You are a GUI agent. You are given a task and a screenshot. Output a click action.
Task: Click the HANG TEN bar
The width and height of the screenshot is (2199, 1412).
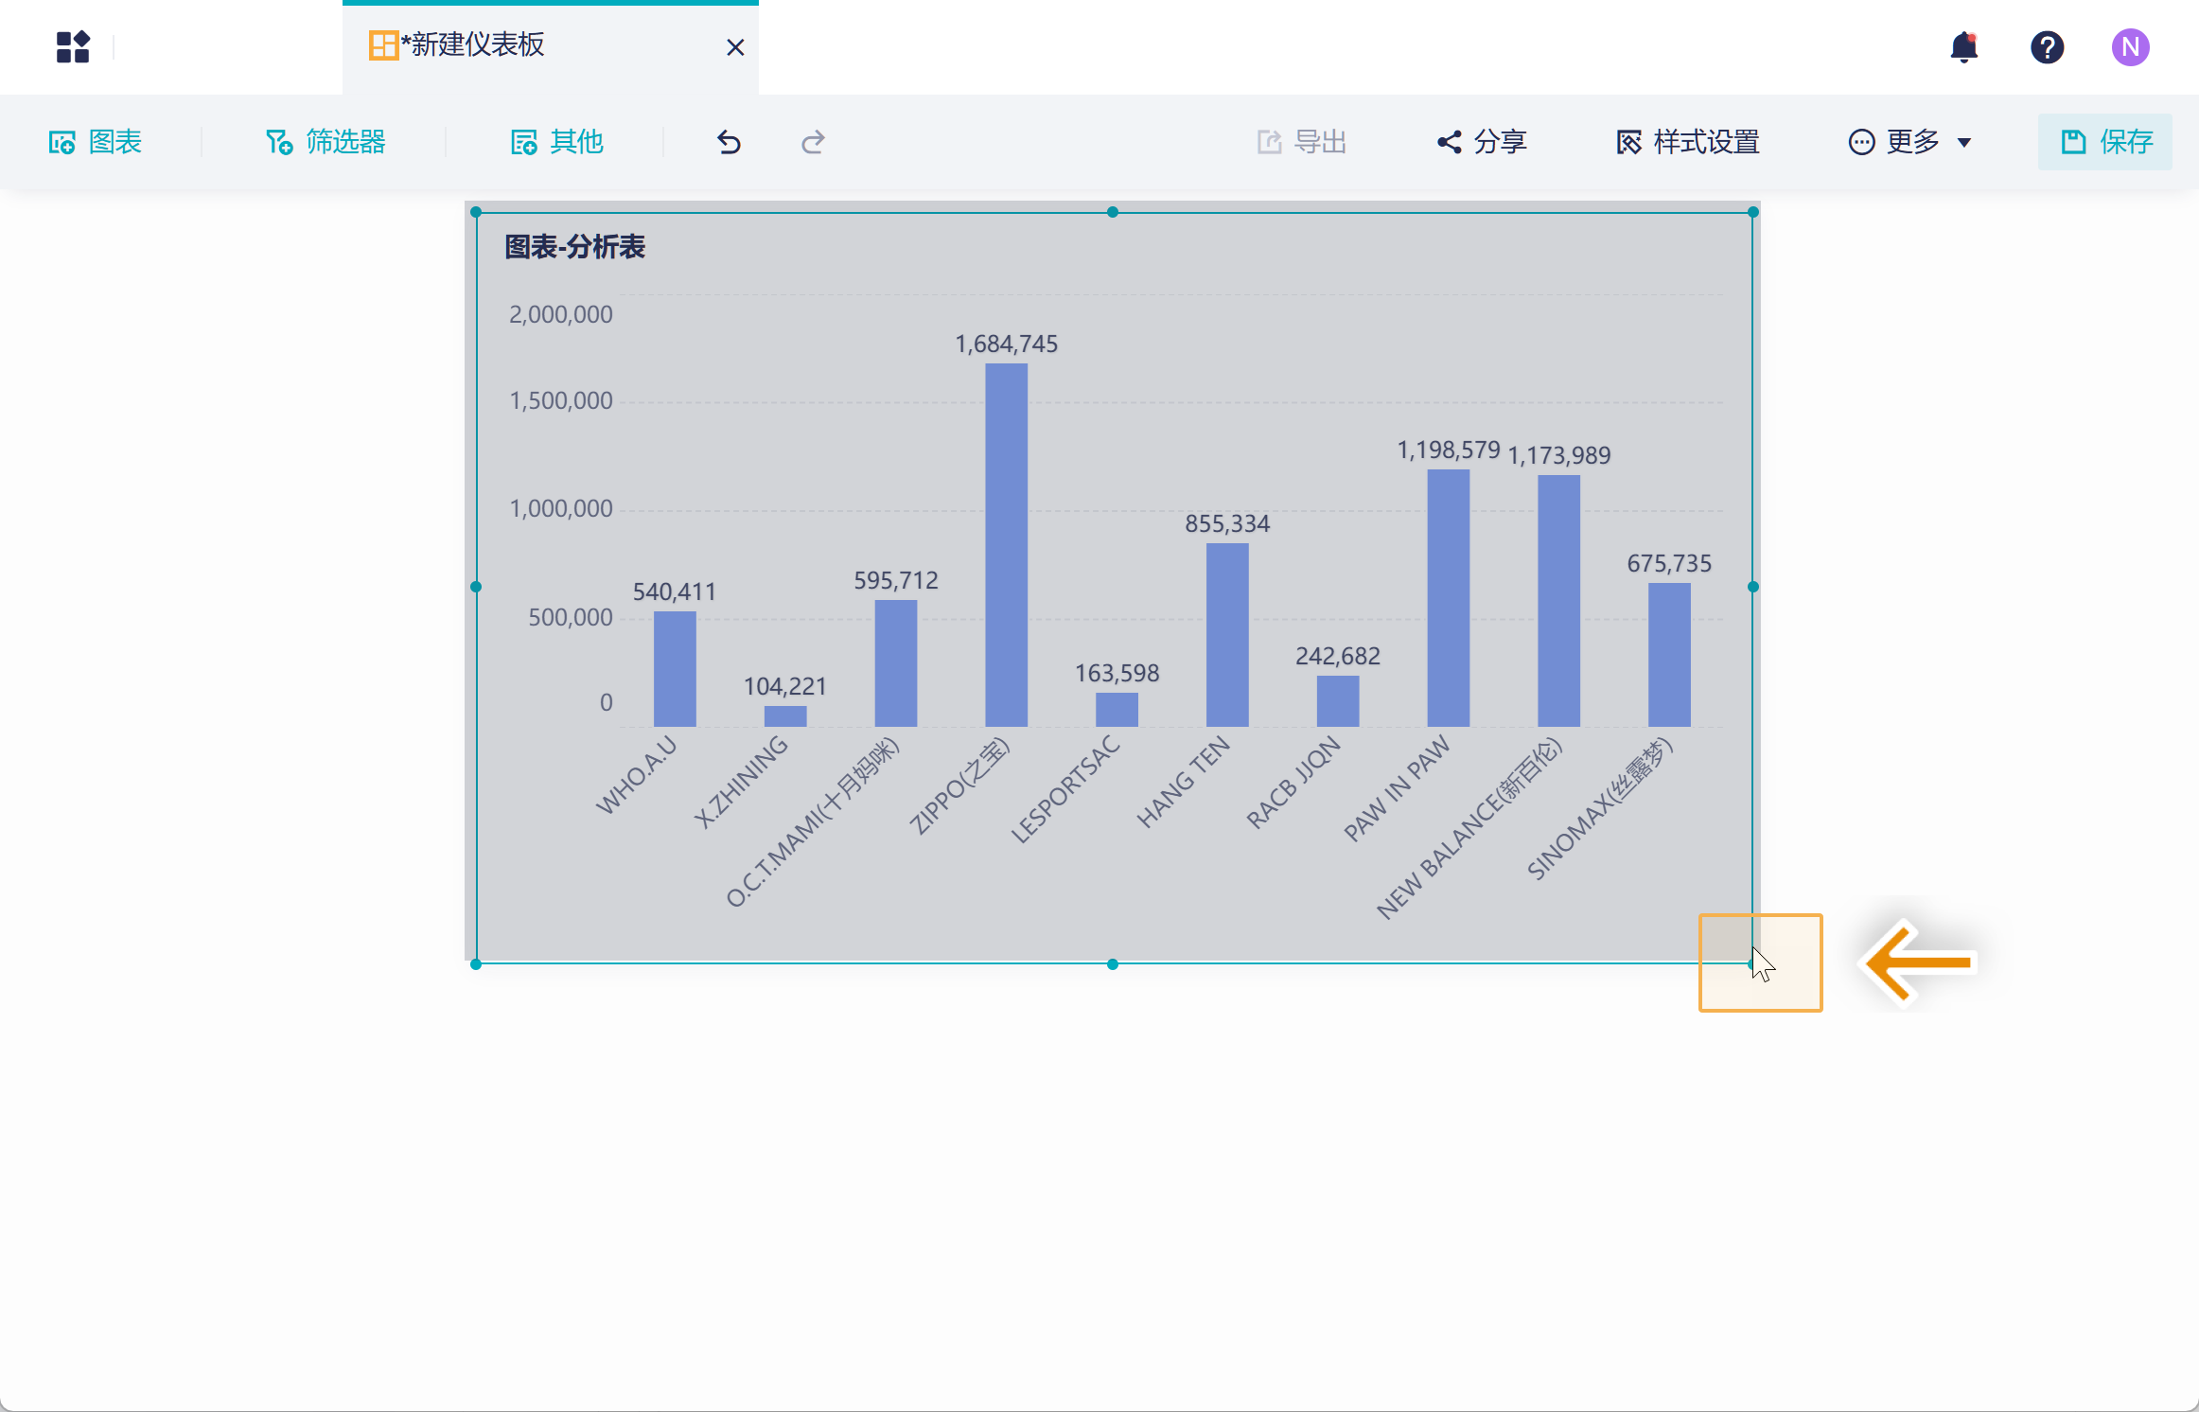1227,635
